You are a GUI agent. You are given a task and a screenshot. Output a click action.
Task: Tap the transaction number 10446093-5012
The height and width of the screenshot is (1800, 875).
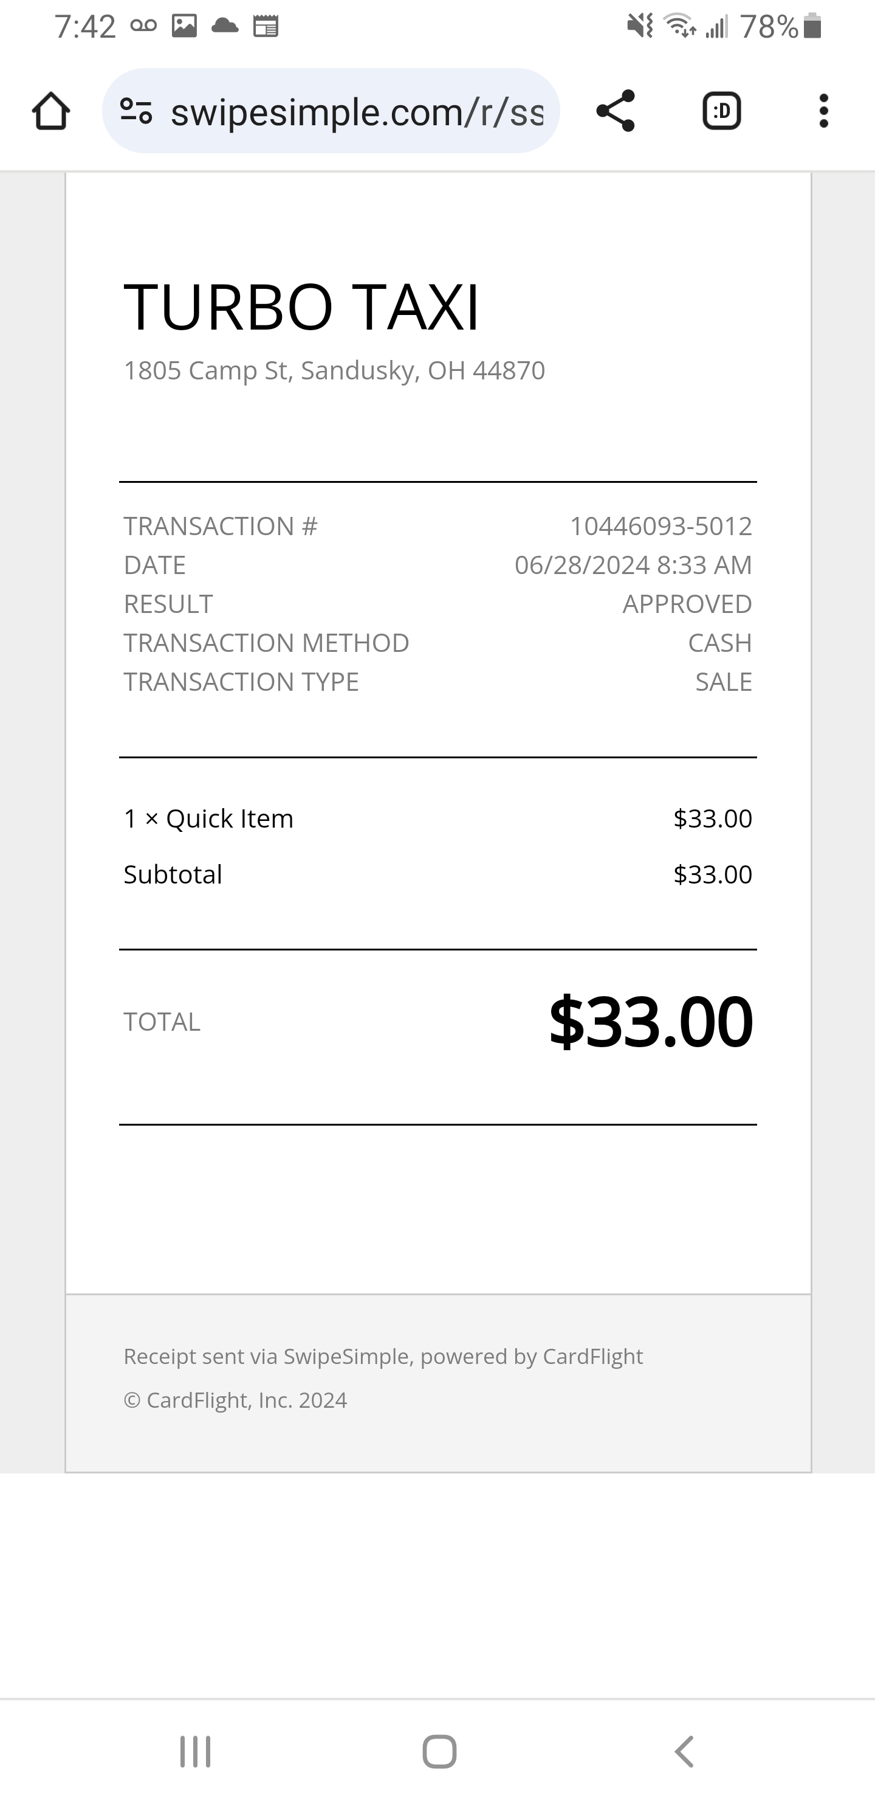661,526
